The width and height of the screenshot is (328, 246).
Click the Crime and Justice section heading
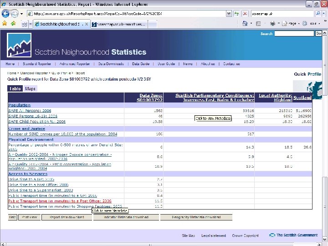pyautogui.click(x=26, y=128)
